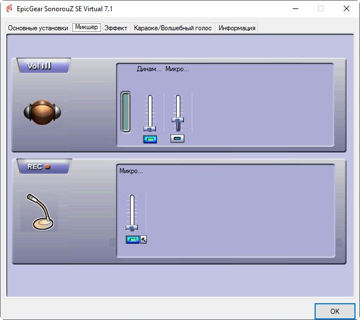Viewport: 360px width, 320px height.
Task: Open the Эффект tab
Action: point(116,28)
